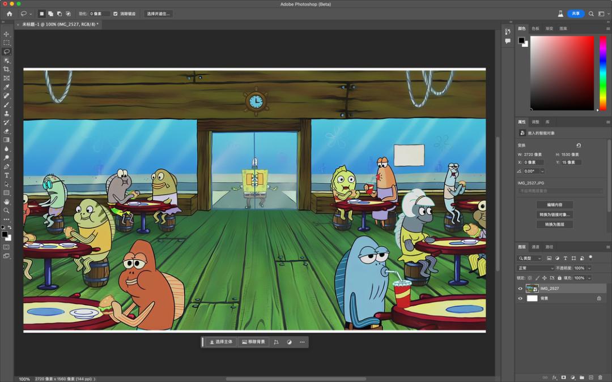Screen dimensions: 612x382
Task: Open the layer opacity dropdown arrow
Action: (589, 268)
